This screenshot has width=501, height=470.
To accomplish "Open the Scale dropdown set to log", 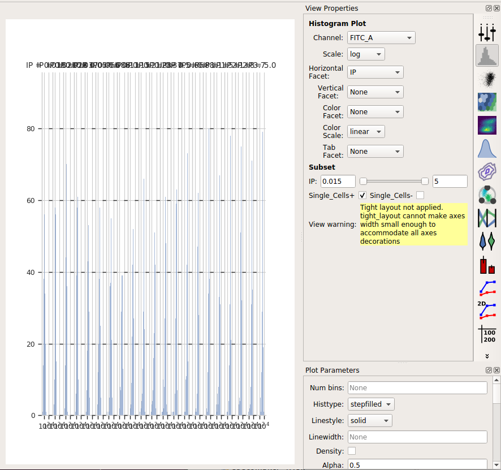I will [x=366, y=54].
